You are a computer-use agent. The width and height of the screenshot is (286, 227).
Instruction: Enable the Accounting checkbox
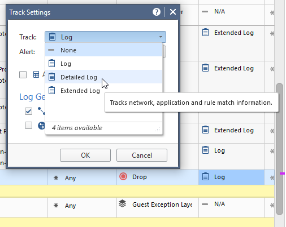23,74
